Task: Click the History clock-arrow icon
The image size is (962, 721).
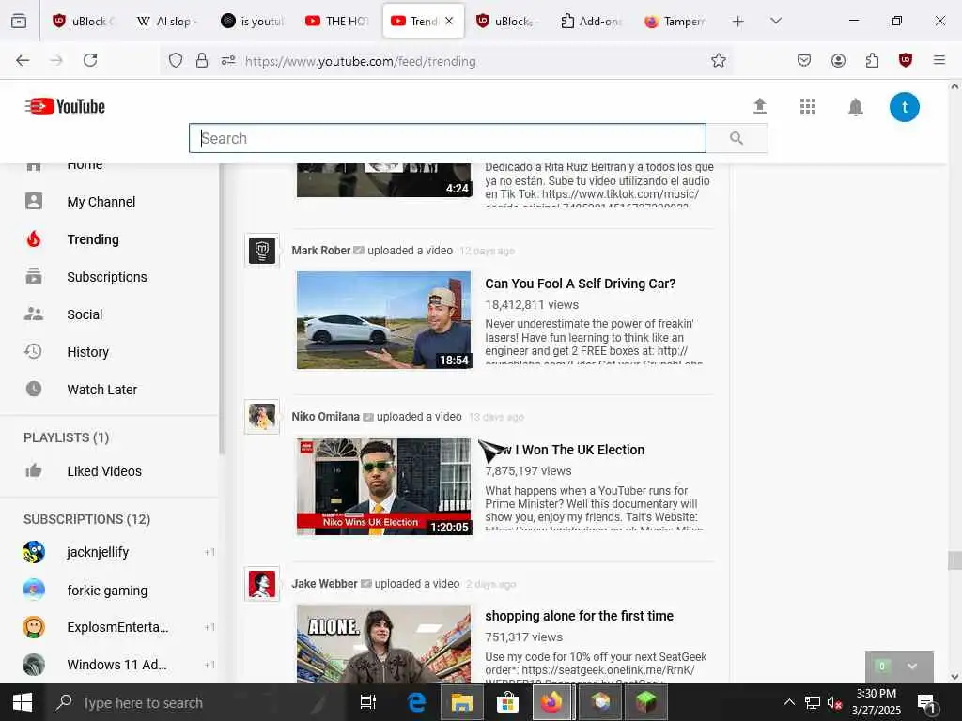Action: pos(33,351)
